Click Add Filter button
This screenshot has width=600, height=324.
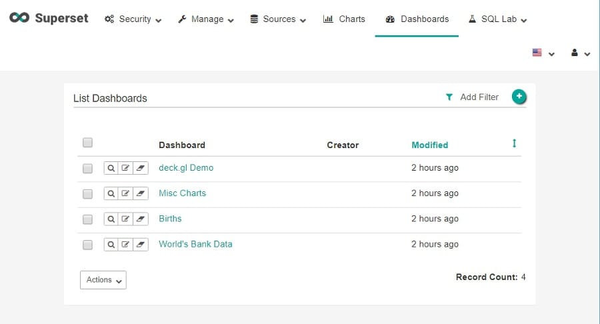coord(472,97)
